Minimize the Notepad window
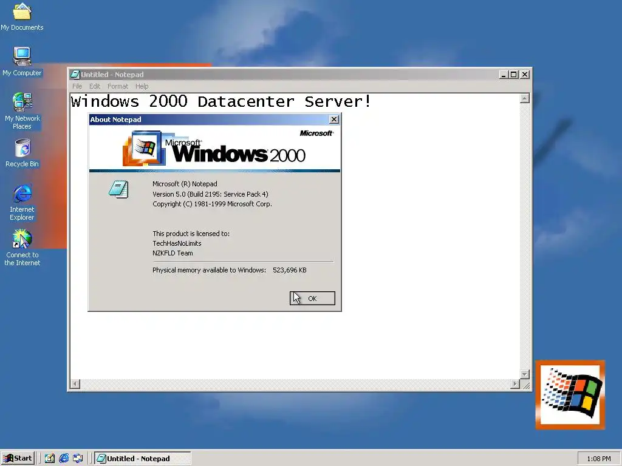 (504, 75)
